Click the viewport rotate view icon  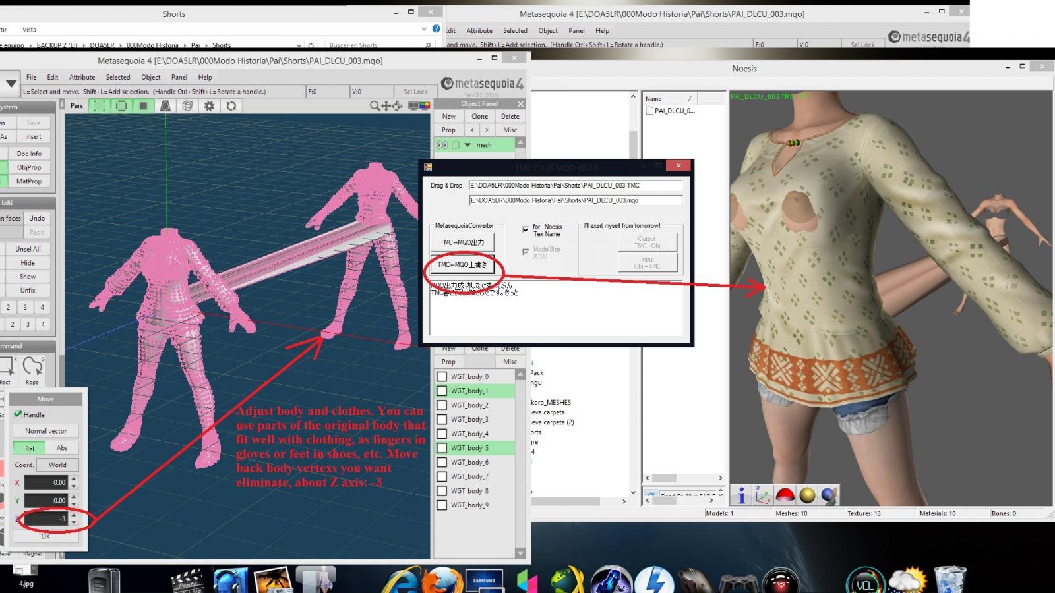[398, 105]
